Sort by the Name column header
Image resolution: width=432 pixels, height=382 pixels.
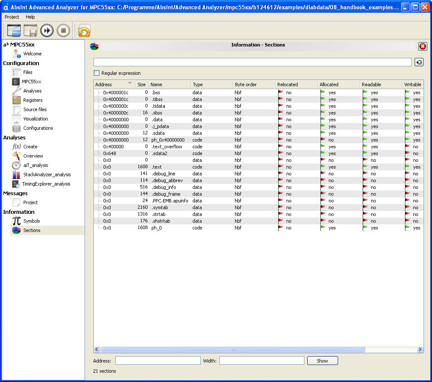(x=170, y=84)
